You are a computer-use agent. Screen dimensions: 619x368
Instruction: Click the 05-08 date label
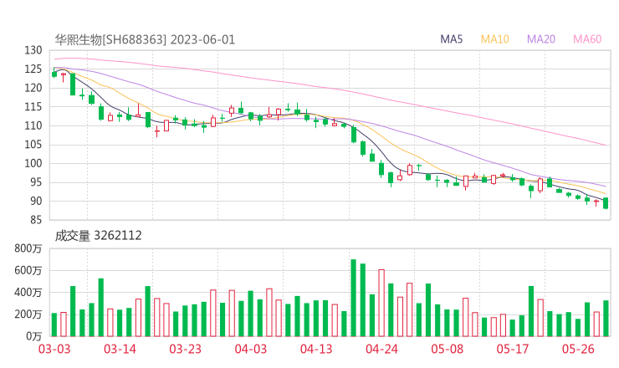pyautogui.click(x=448, y=349)
